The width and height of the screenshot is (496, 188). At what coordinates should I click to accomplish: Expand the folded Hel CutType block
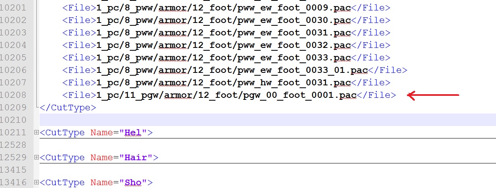[x=36, y=132]
